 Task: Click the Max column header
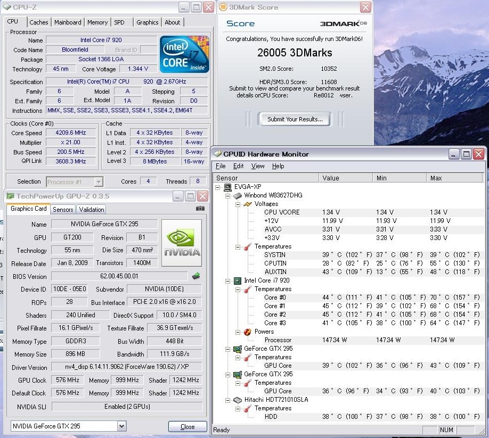455,178
